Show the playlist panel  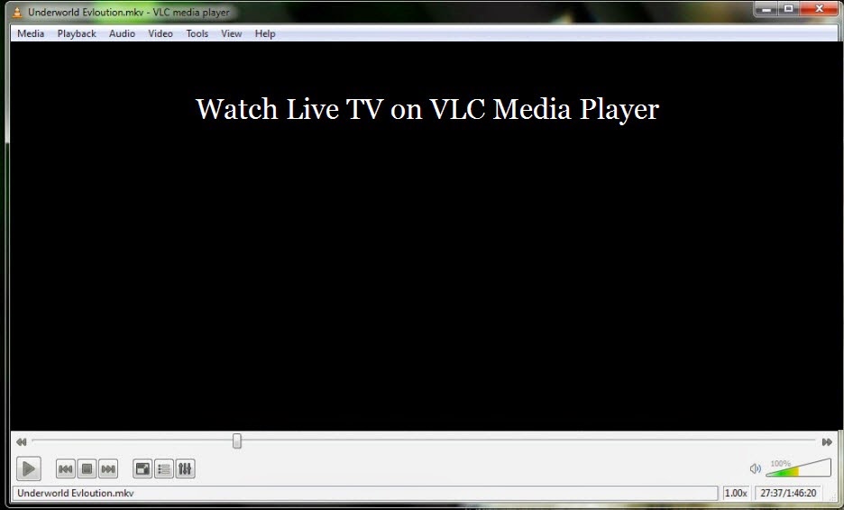click(163, 469)
